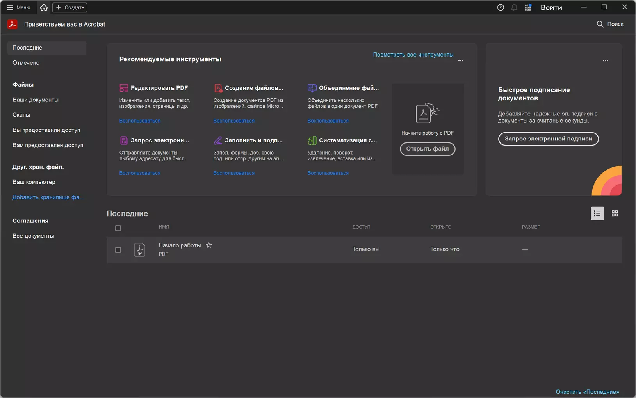Click Воспользоваться under Редактировать PDF
The height and width of the screenshot is (398, 636).
point(140,121)
